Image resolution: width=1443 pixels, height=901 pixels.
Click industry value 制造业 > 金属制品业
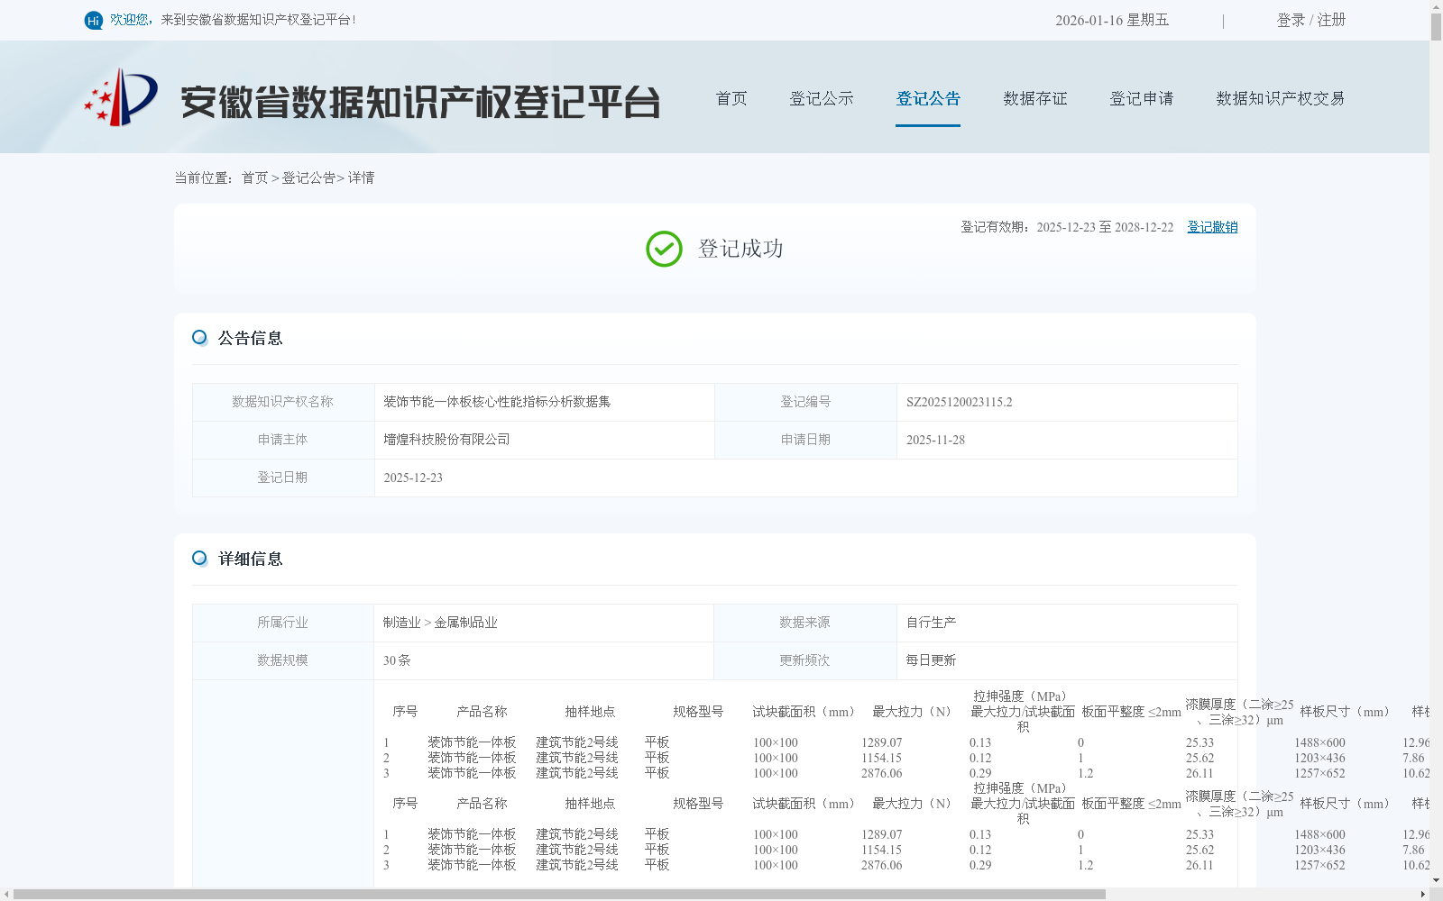pos(440,623)
